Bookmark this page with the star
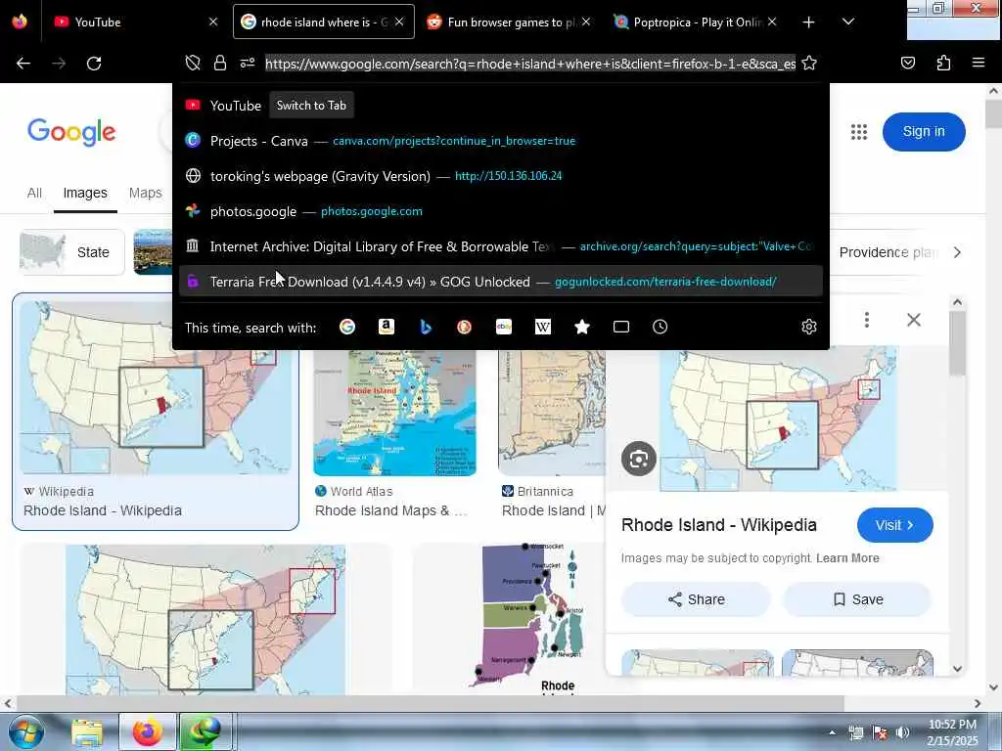The image size is (1002, 751). 809,63
